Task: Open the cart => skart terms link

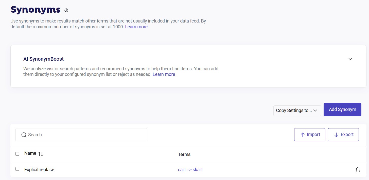Action: 190,170
